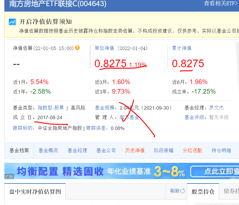Click the 暂无评级 rating text
Screen dimensions: 239x205
[x=219, y=117]
